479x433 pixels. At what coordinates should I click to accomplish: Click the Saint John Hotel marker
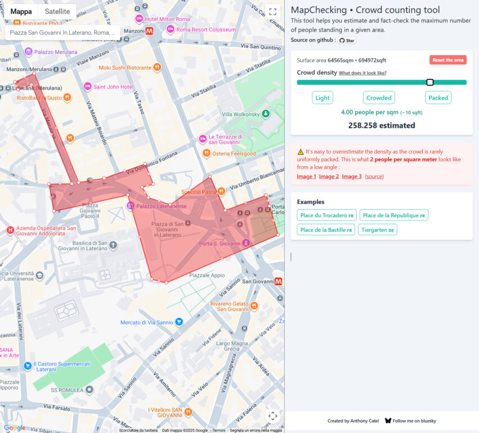coord(87,87)
